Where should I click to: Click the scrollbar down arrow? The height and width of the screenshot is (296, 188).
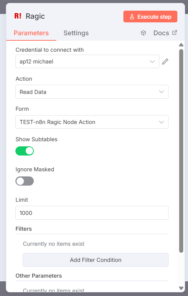point(181,288)
